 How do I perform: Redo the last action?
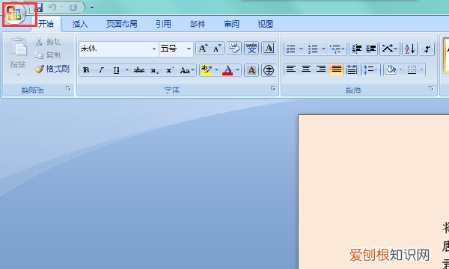point(73,7)
